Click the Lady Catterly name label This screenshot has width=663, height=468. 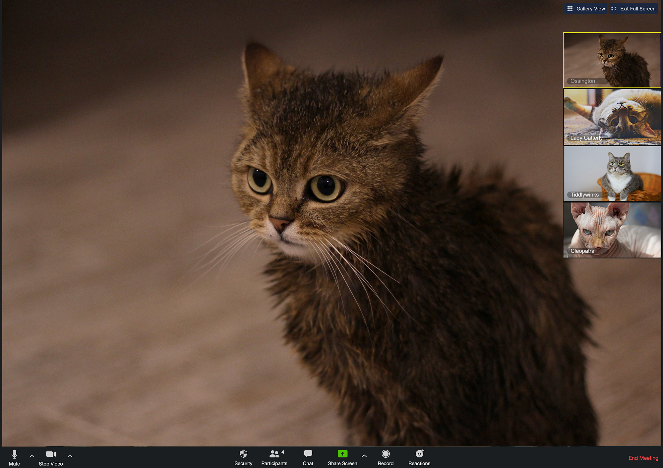tap(586, 138)
